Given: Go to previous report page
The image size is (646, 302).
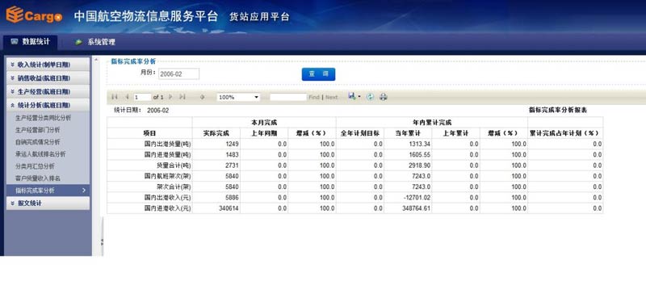Looking at the screenshot, I should 127,97.
